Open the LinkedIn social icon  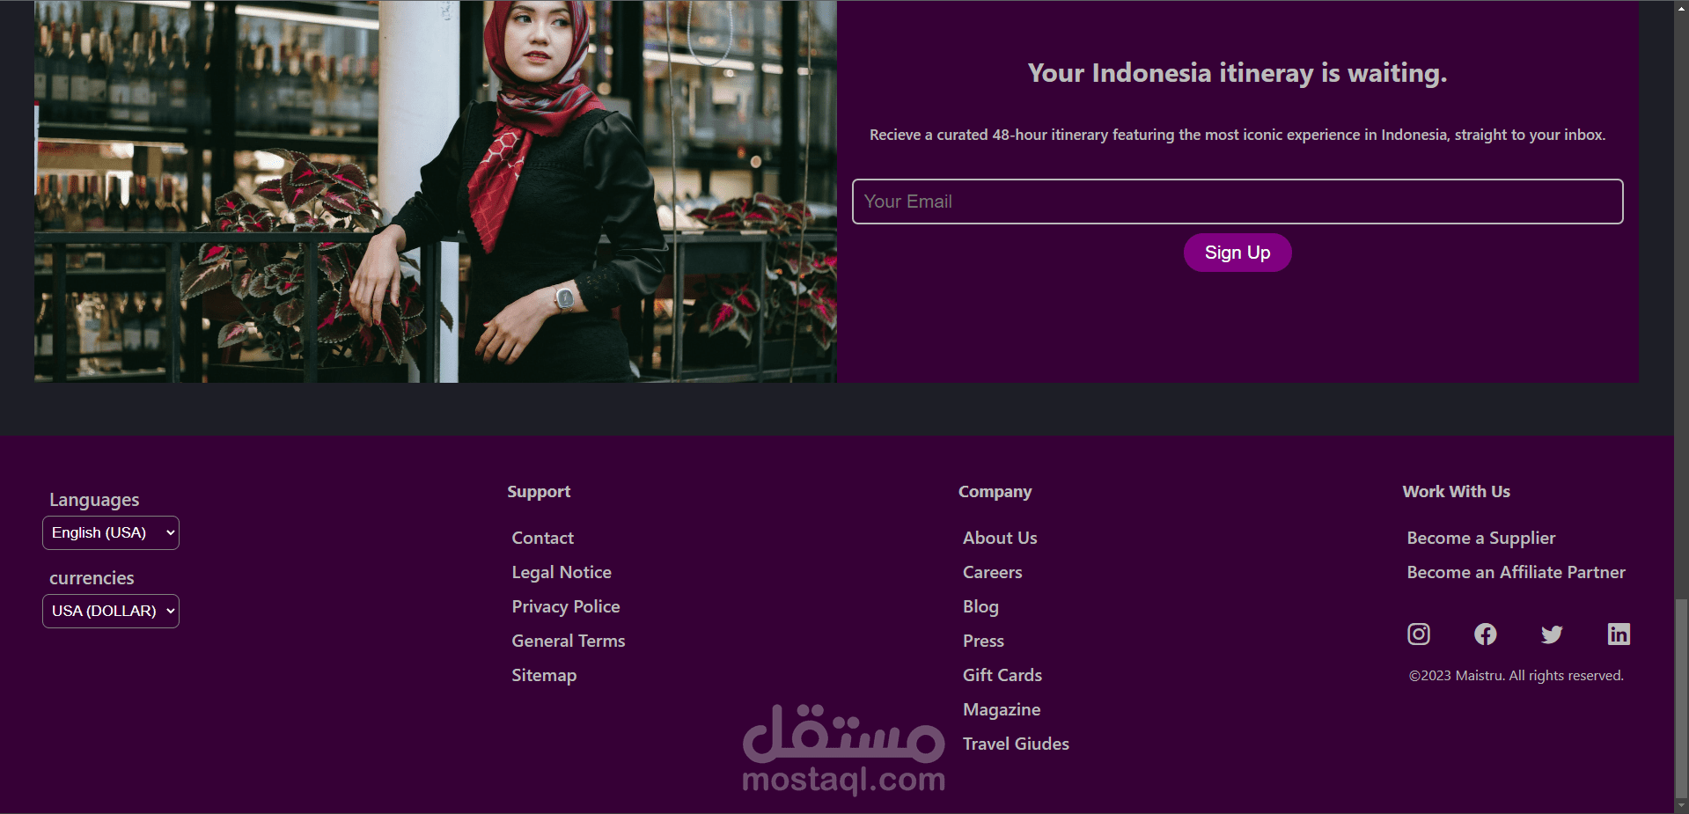click(1619, 634)
